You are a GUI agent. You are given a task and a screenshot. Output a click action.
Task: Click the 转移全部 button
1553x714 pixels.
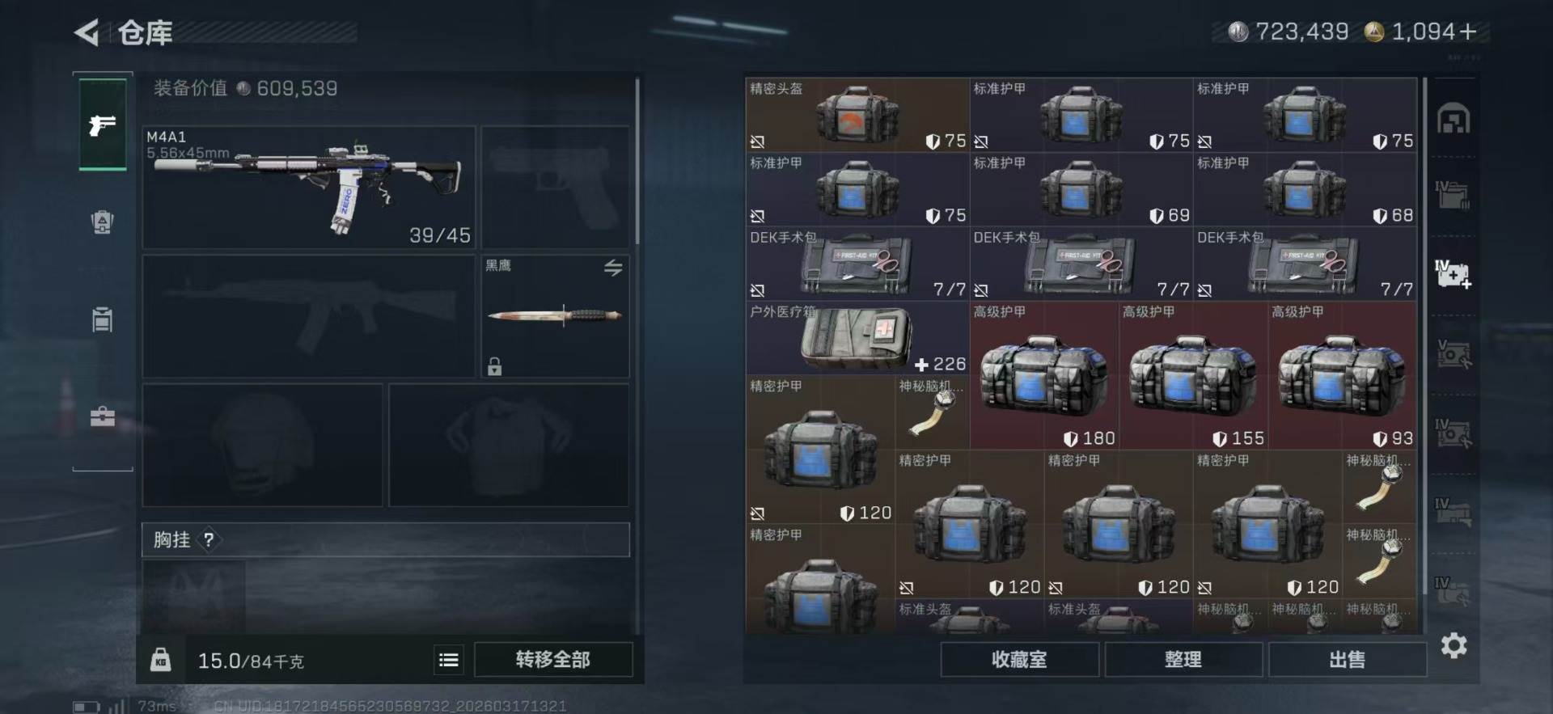(x=553, y=660)
